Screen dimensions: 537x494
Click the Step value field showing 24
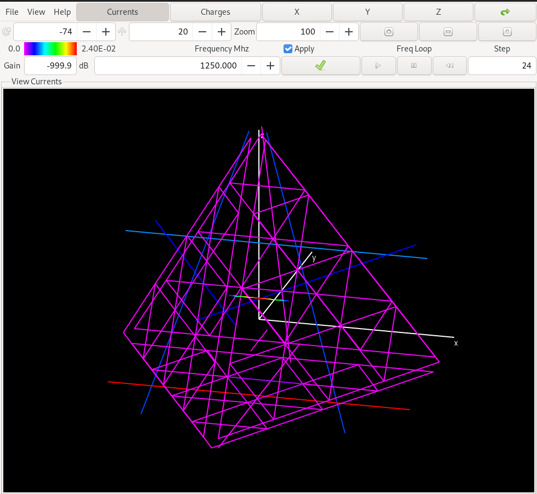click(x=502, y=66)
